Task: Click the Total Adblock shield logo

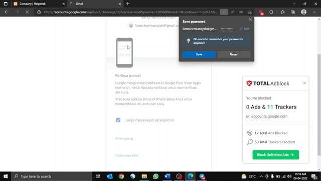Action: pos(249,83)
